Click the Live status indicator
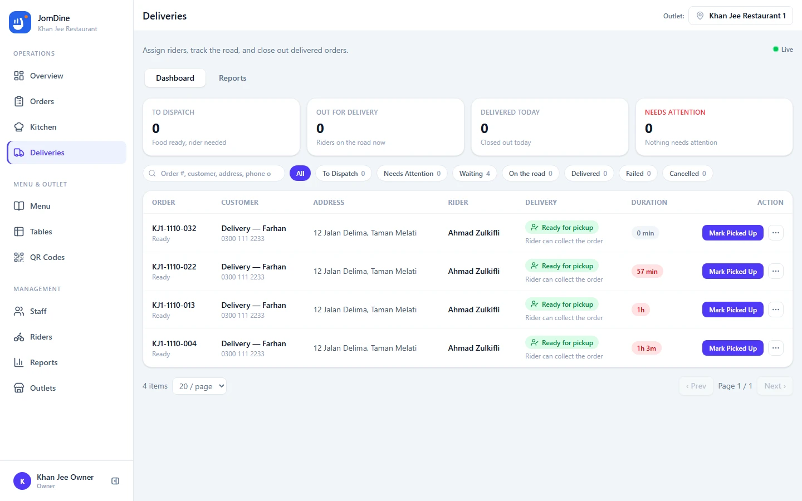 pos(783,50)
